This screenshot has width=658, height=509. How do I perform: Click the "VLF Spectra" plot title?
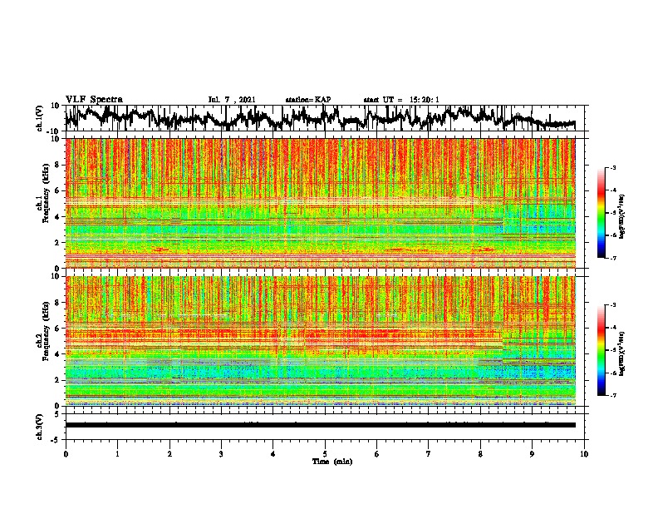coord(94,99)
